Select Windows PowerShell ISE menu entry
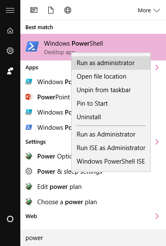Image resolution: width=166 pixels, height=246 pixels. (x=111, y=161)
